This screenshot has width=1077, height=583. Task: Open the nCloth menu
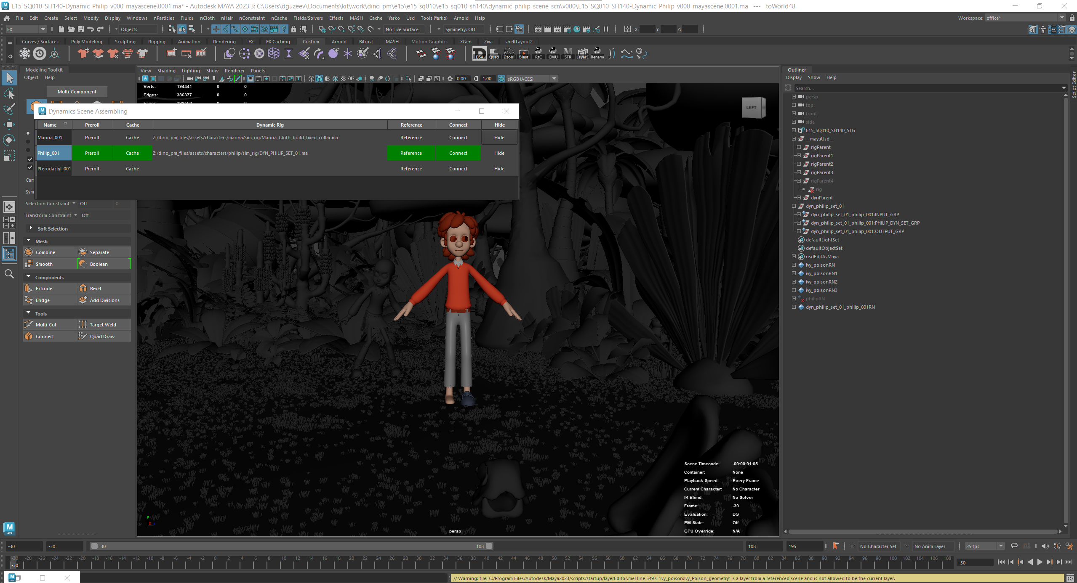(207, 18)
